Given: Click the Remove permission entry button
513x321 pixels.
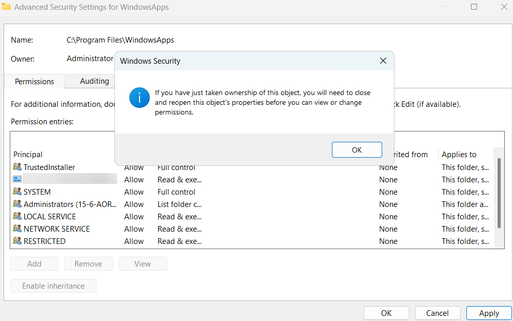Looking at the screenshot, I should tap(88, 263).
